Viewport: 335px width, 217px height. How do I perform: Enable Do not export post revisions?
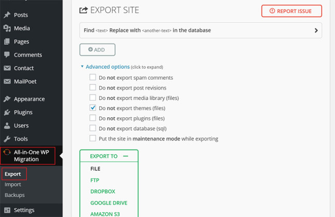click(x=93, y=87)
